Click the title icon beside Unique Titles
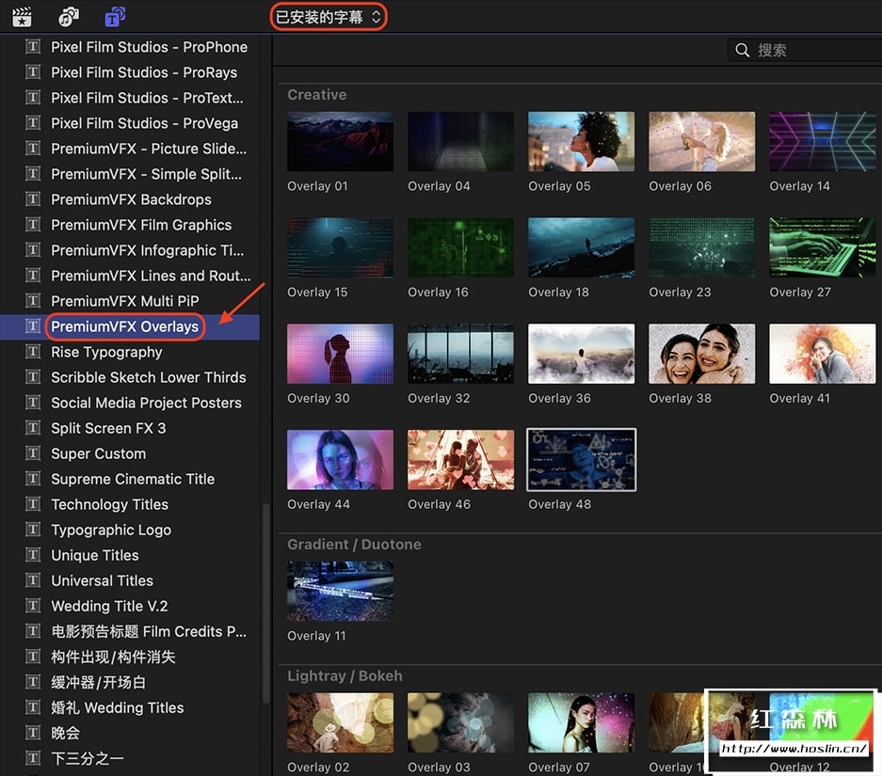 click(x=33, y=555)
